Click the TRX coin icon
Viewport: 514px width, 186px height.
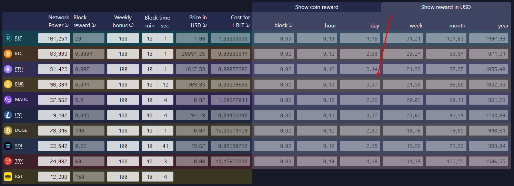click(x=8, y=161)
